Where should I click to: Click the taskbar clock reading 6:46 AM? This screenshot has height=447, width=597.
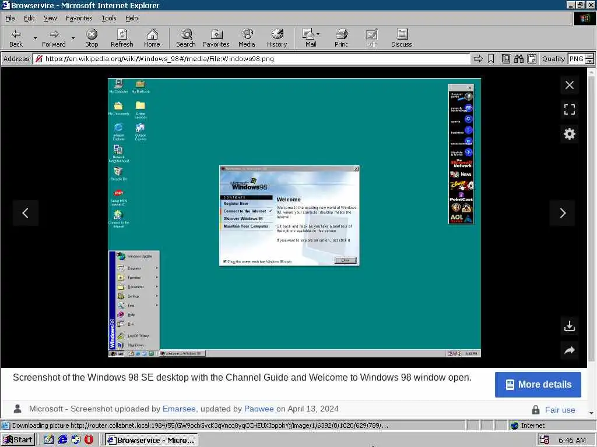pyautogui.click(x=572, y=440)
